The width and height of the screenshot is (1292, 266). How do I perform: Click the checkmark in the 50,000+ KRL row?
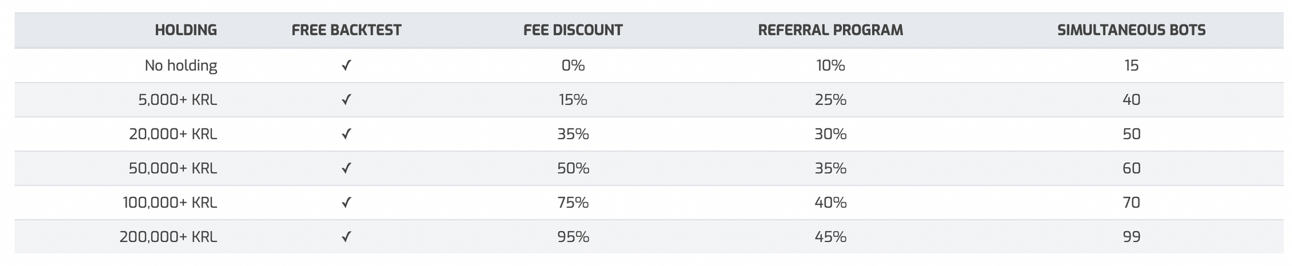(x=346, y=168)
